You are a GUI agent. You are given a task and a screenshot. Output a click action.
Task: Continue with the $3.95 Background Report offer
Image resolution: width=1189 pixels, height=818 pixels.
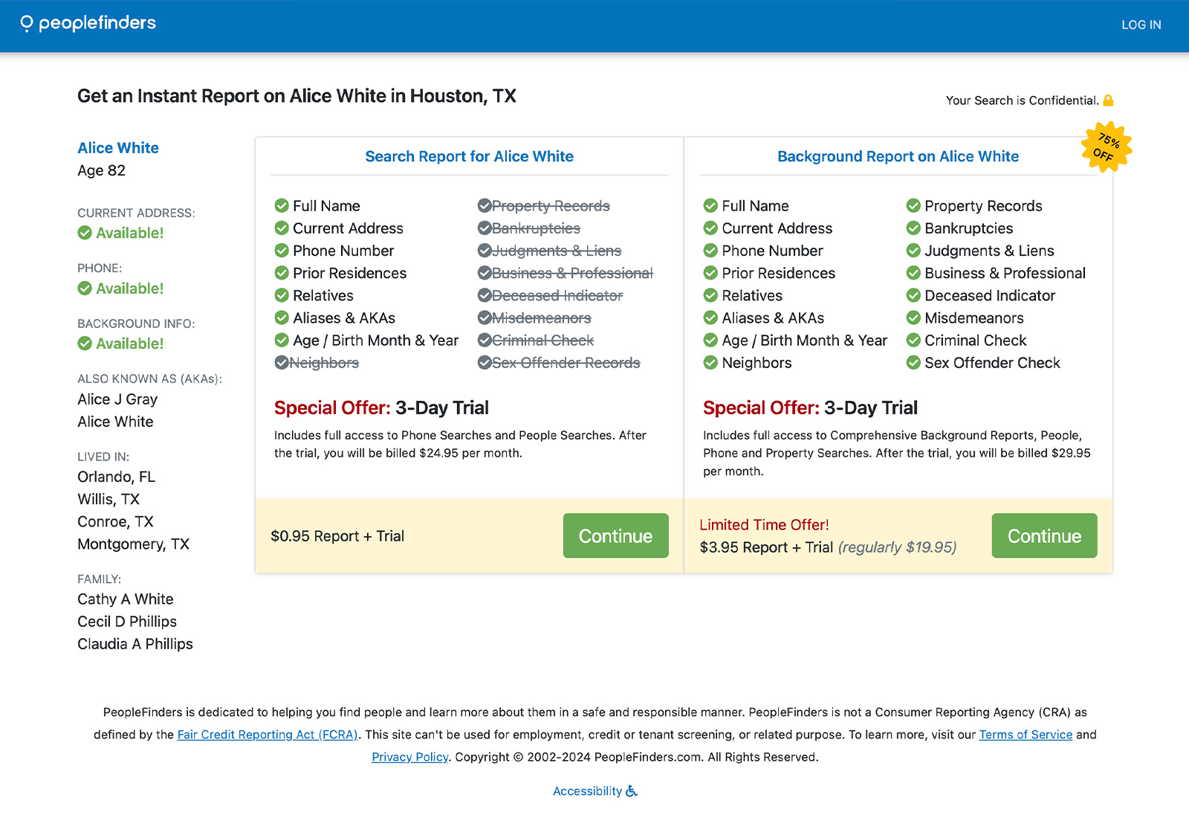coord(1044,535)
